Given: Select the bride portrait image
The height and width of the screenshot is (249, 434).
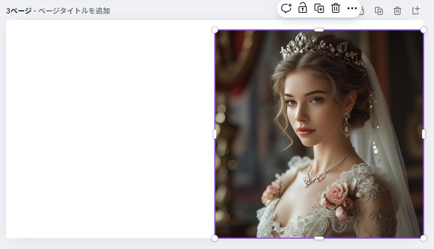Looking at the screenshot, I should (319, 134).
